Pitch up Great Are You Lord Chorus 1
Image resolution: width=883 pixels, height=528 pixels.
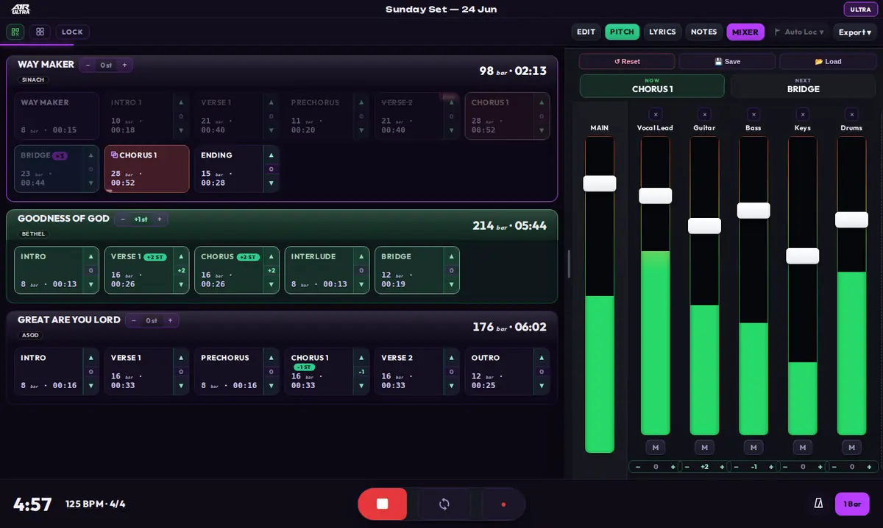(361, 358)
